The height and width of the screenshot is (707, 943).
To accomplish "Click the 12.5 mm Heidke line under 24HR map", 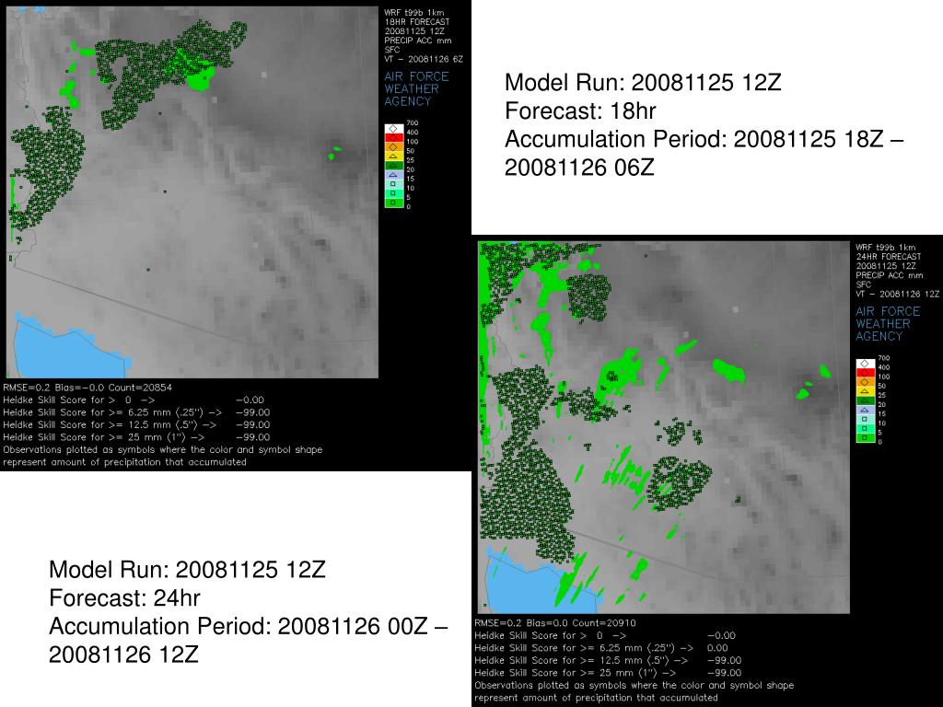I will (608, 661).
